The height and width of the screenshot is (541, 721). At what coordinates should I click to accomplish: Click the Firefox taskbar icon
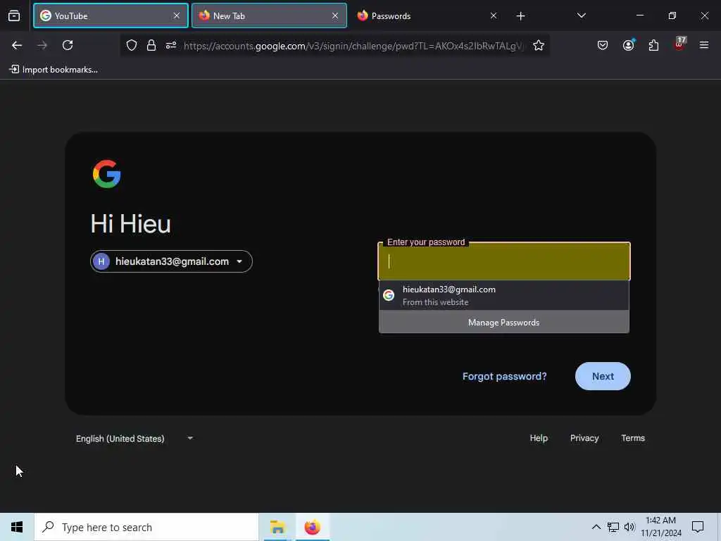312,527
